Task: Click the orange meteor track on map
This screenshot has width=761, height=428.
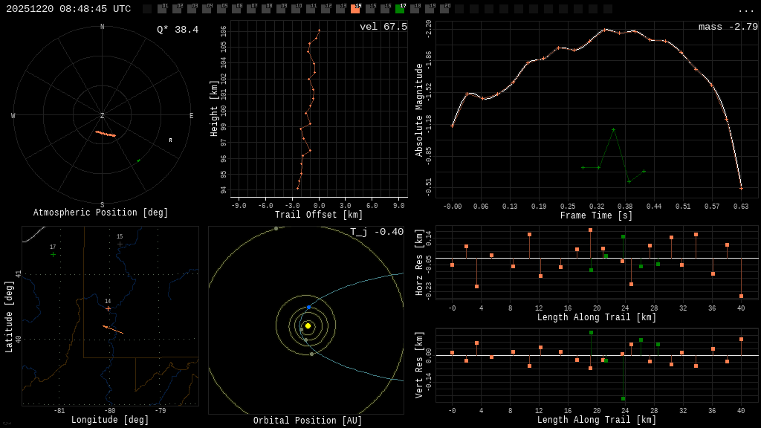Action: 113,329
